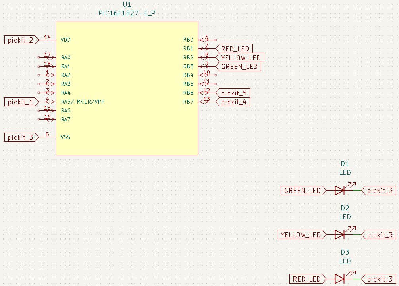
Task: Select the pickit_2 global label
Action: pos(21,40)
